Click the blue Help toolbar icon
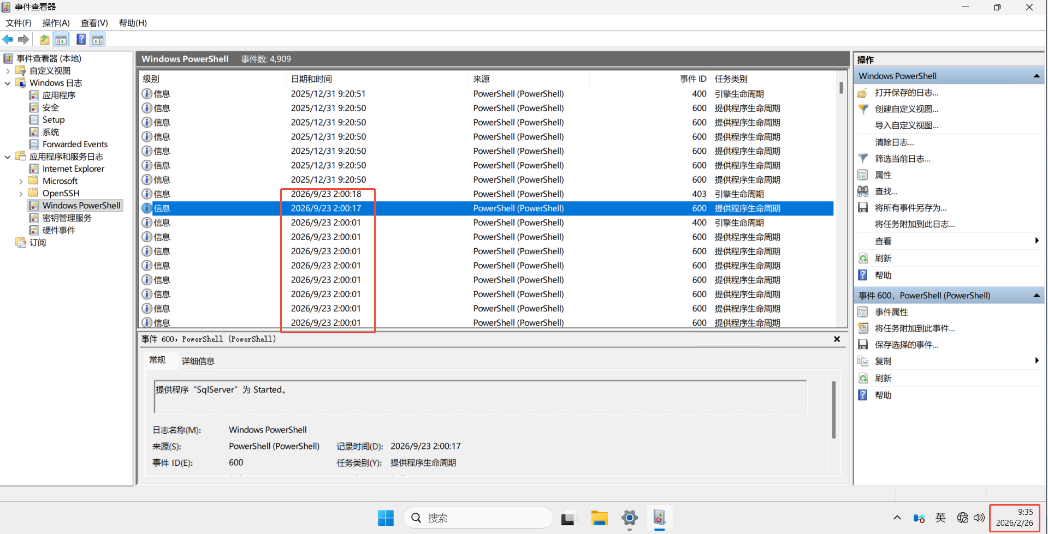Viewport: 1048px width, 534px height. pyautogui.click(x=81, y=39)
